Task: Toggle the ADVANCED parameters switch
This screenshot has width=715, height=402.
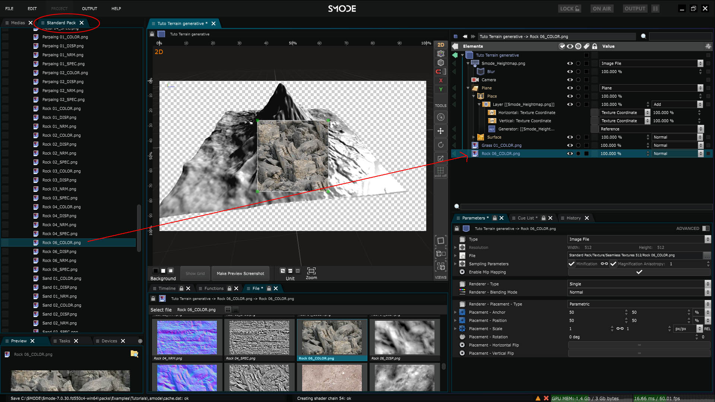Action: 705,228
